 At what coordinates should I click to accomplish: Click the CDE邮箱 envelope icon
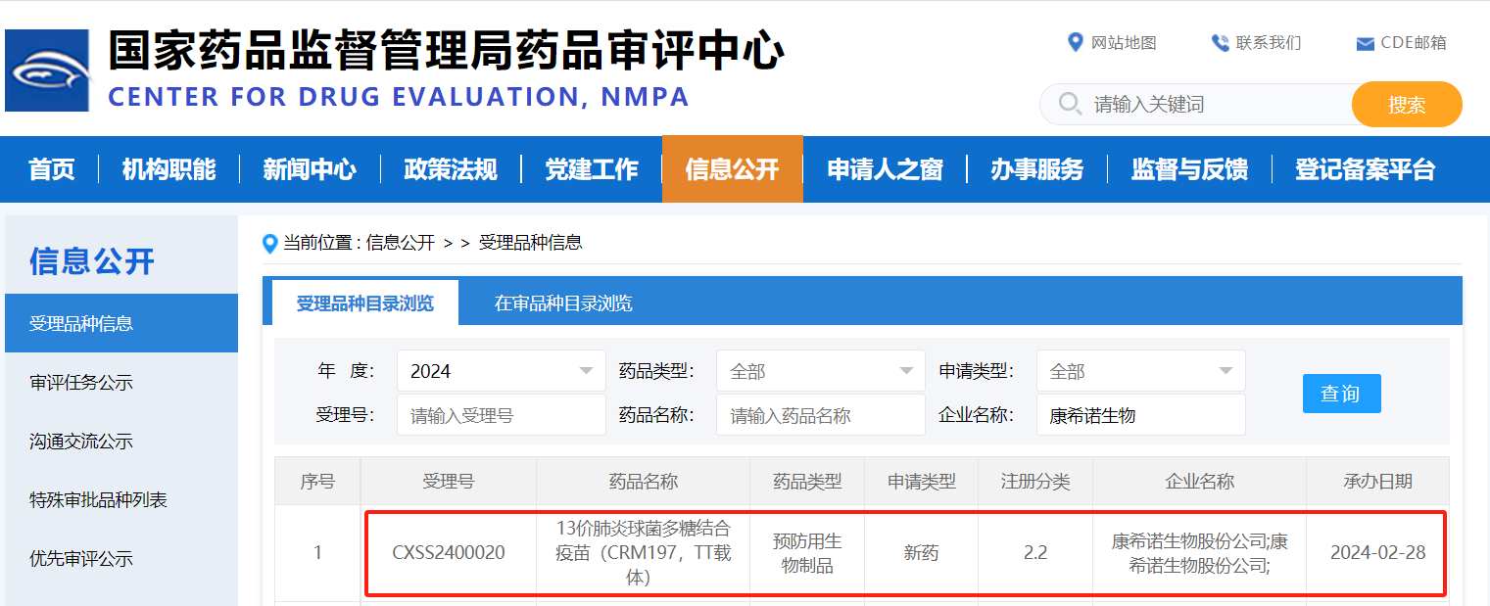pyautogui.click(x=1365, y=43)
